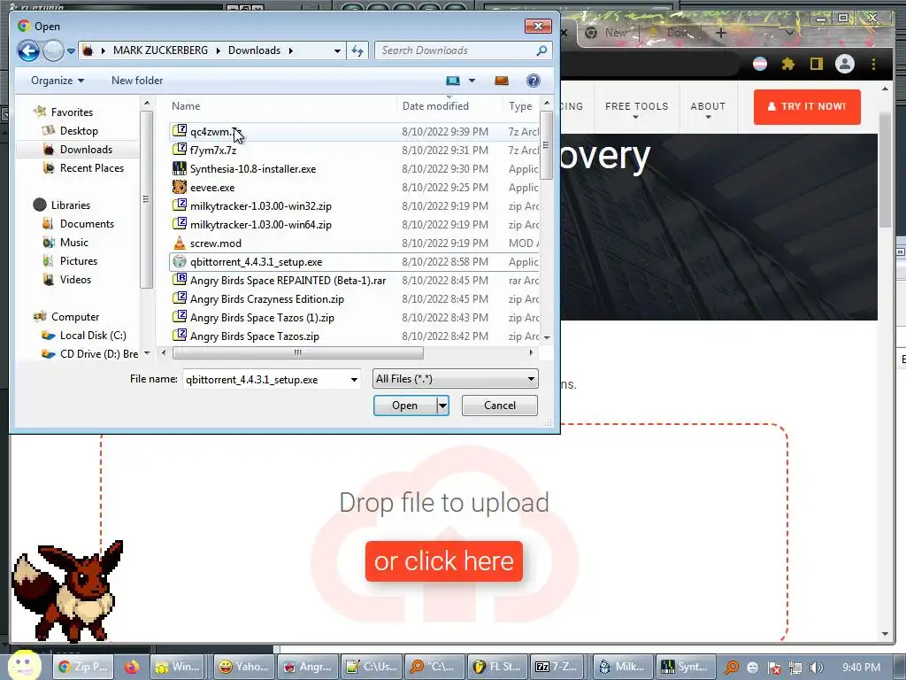This screenshot has width=906, height=680.
Task: Sort files by the Name column
Action: pyautogui.click(x=186, y=106)
